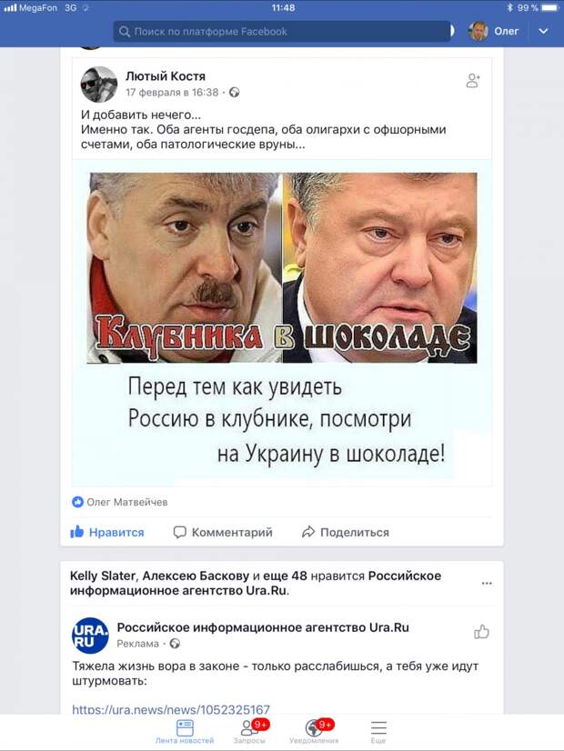Open the Еще hamburger menu
Screen dimensions: 564x751
coord(378,731)
